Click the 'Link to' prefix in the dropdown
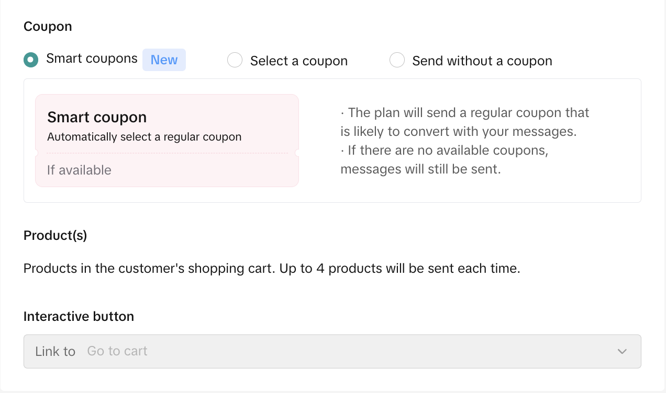 click(x=55, y=351)
